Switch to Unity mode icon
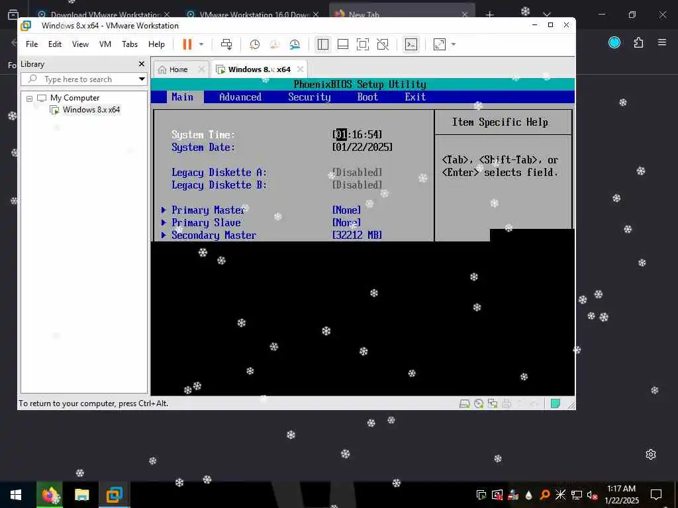Screen dimensions: 678x508 (x=383, y=44)
